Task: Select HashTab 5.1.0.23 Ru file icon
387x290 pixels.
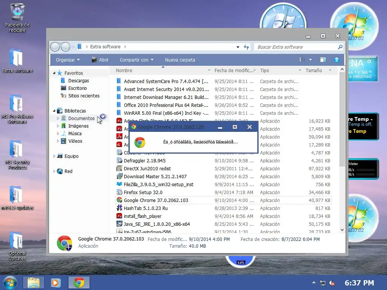Action: (x=119, y=208)
